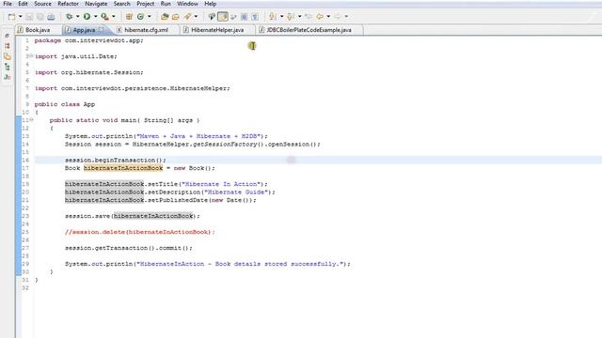Open Previous Annotation dropdown arrow
The width and height of the screenshot is (602, 338).
[x=299, y=17]
